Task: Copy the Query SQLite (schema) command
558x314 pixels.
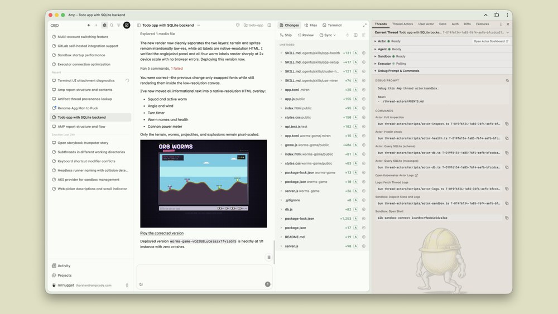Action: coord(507,153)
